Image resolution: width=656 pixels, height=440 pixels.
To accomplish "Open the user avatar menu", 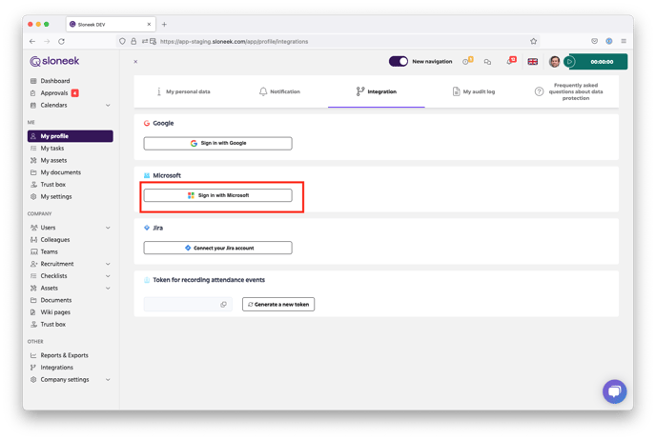I will point(554,62).
